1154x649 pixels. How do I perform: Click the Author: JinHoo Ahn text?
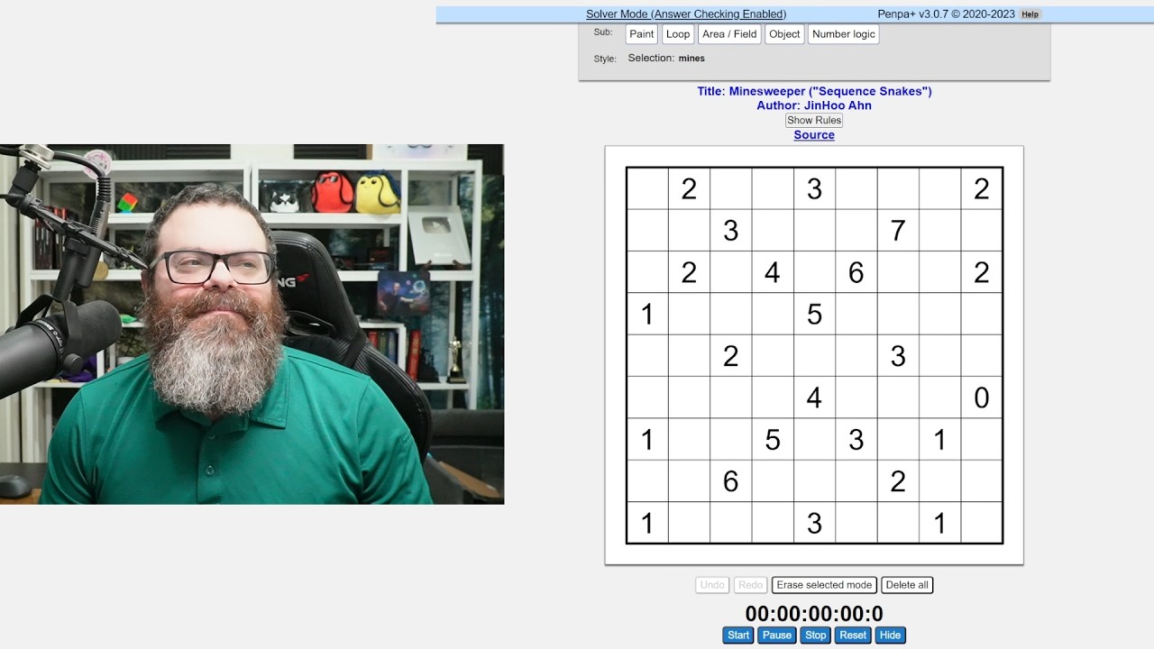[x=814, y=105]
